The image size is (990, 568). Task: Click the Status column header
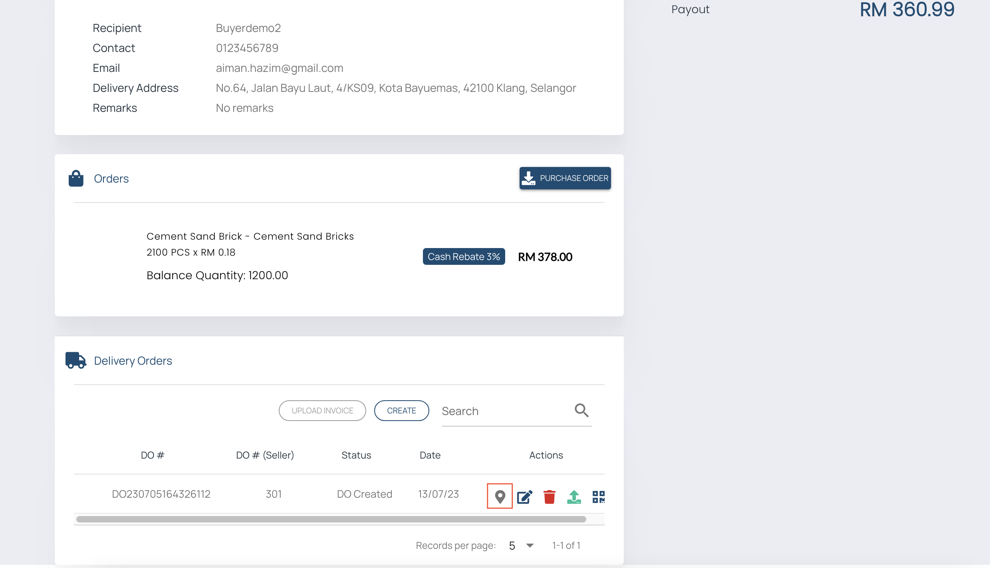click(356, 455)
